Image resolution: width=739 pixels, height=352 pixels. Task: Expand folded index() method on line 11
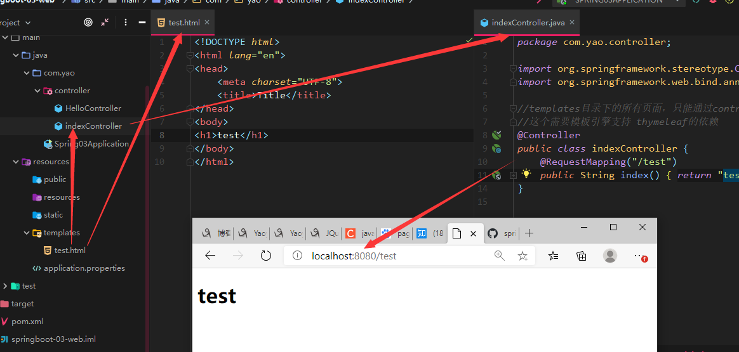coord(513,176)
